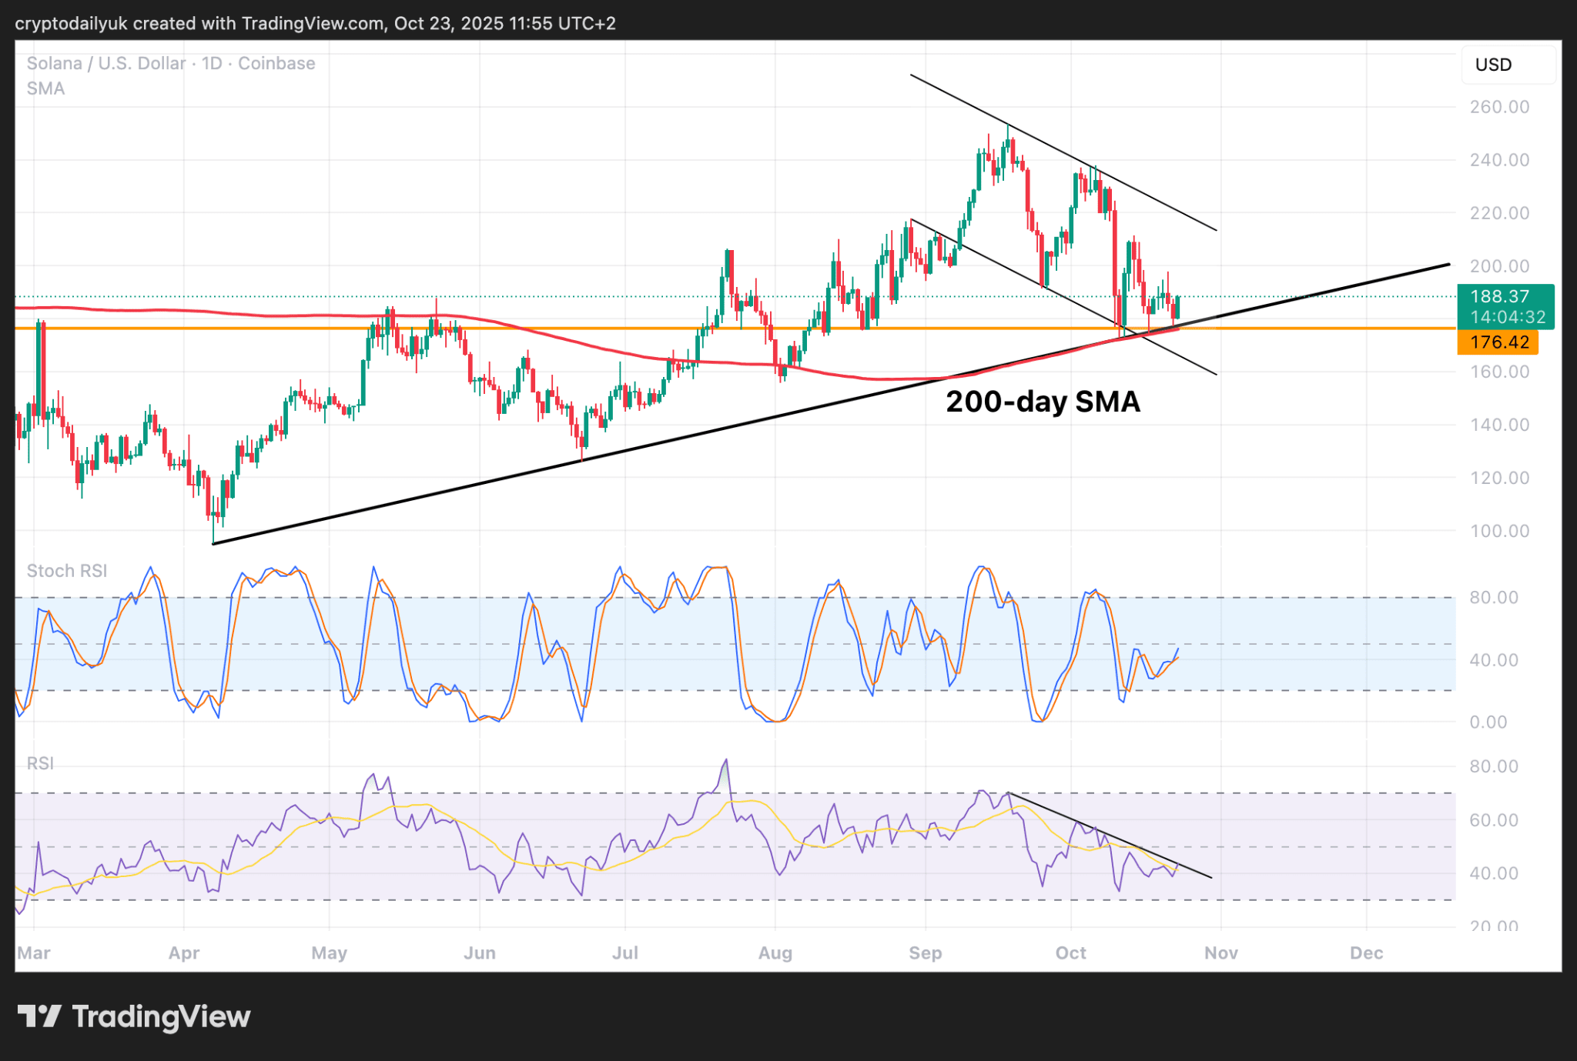Click the cryptodailyuk attribution header text
Viewport: 1577px width, 1061px height.
tap(315, 23)
